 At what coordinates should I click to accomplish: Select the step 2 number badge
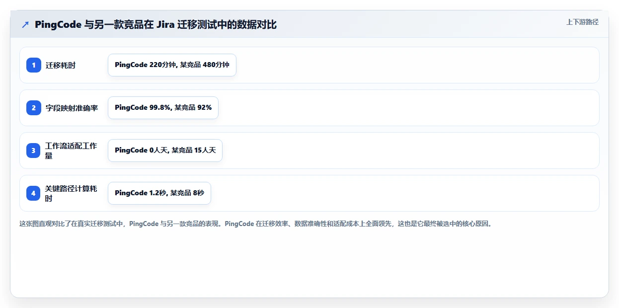(x=33, y=108)
